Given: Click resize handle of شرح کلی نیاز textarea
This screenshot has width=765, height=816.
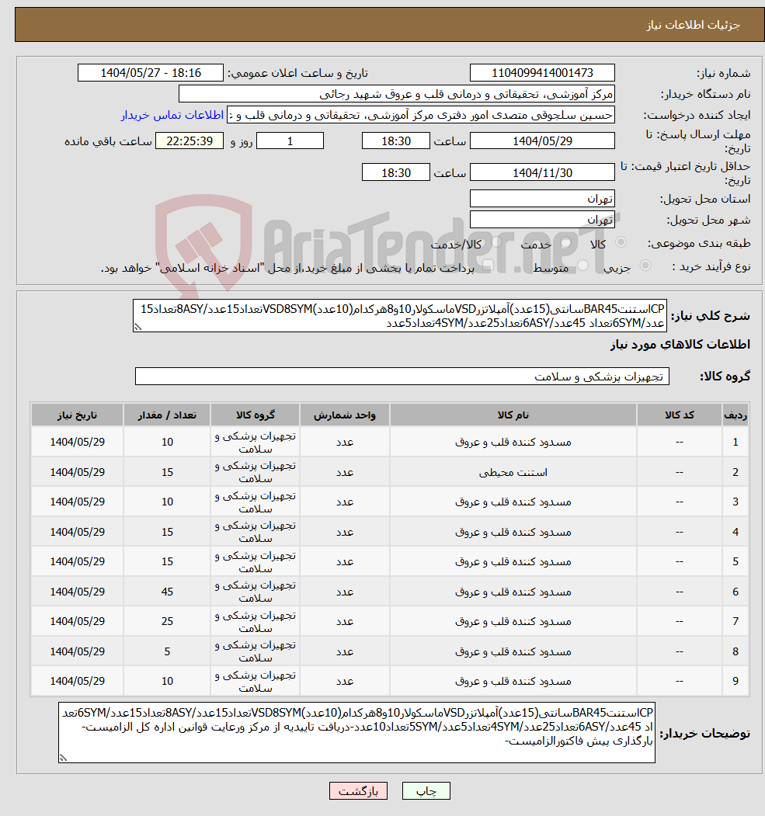Looking at the screenshot, I should (138, 328).
